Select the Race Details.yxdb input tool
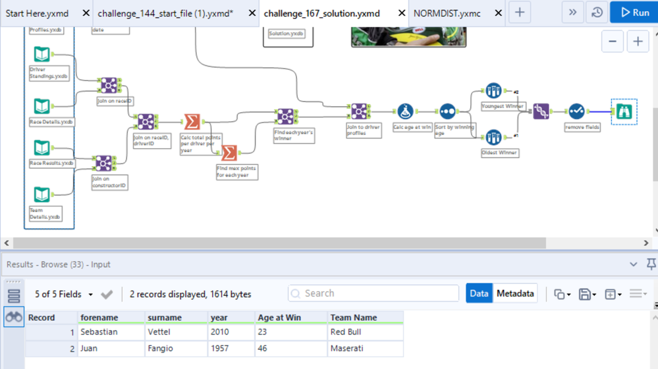 pos(42,106)
